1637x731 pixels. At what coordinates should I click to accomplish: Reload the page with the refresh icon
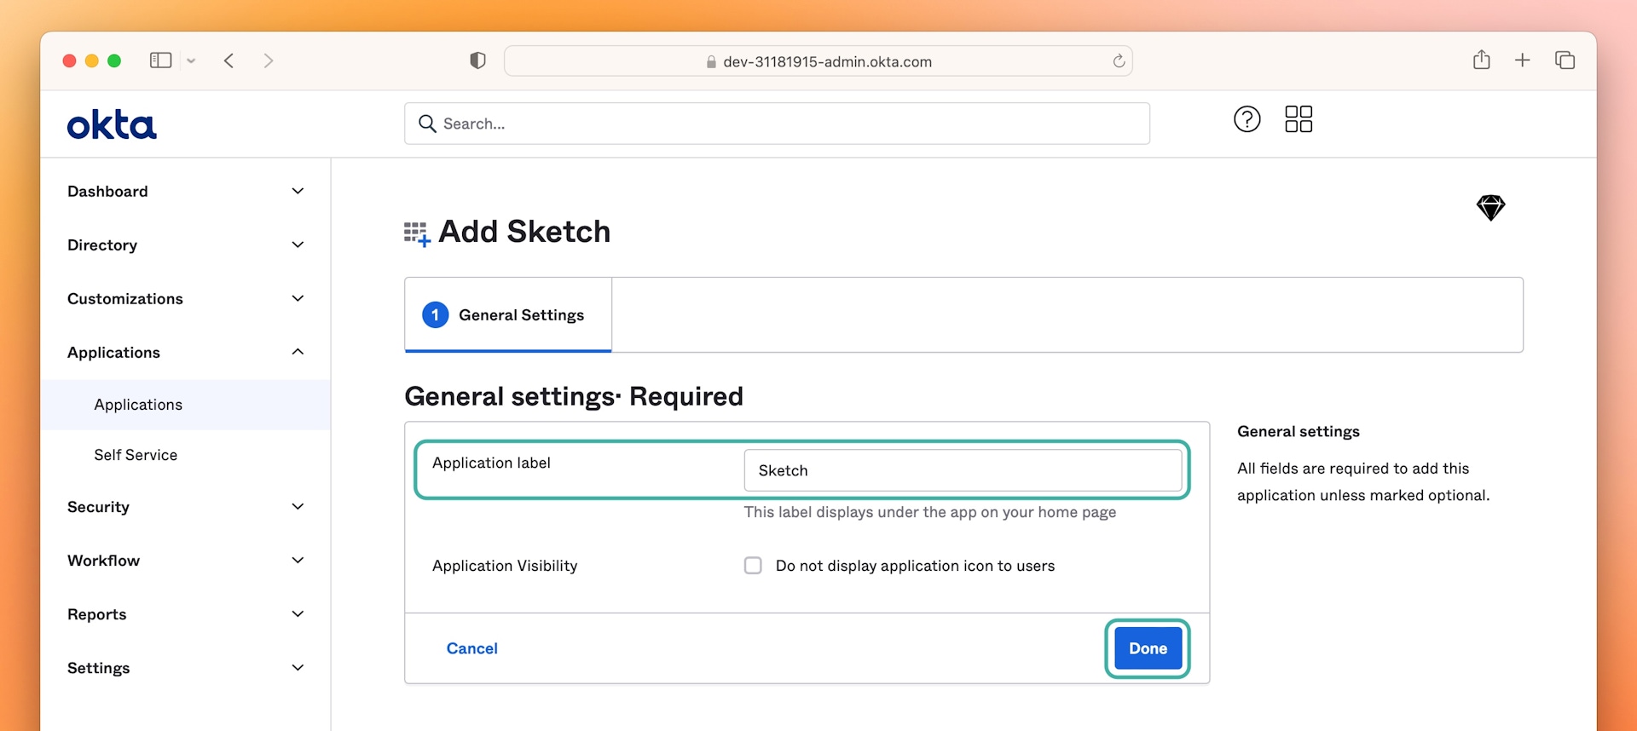[1119, 60]
